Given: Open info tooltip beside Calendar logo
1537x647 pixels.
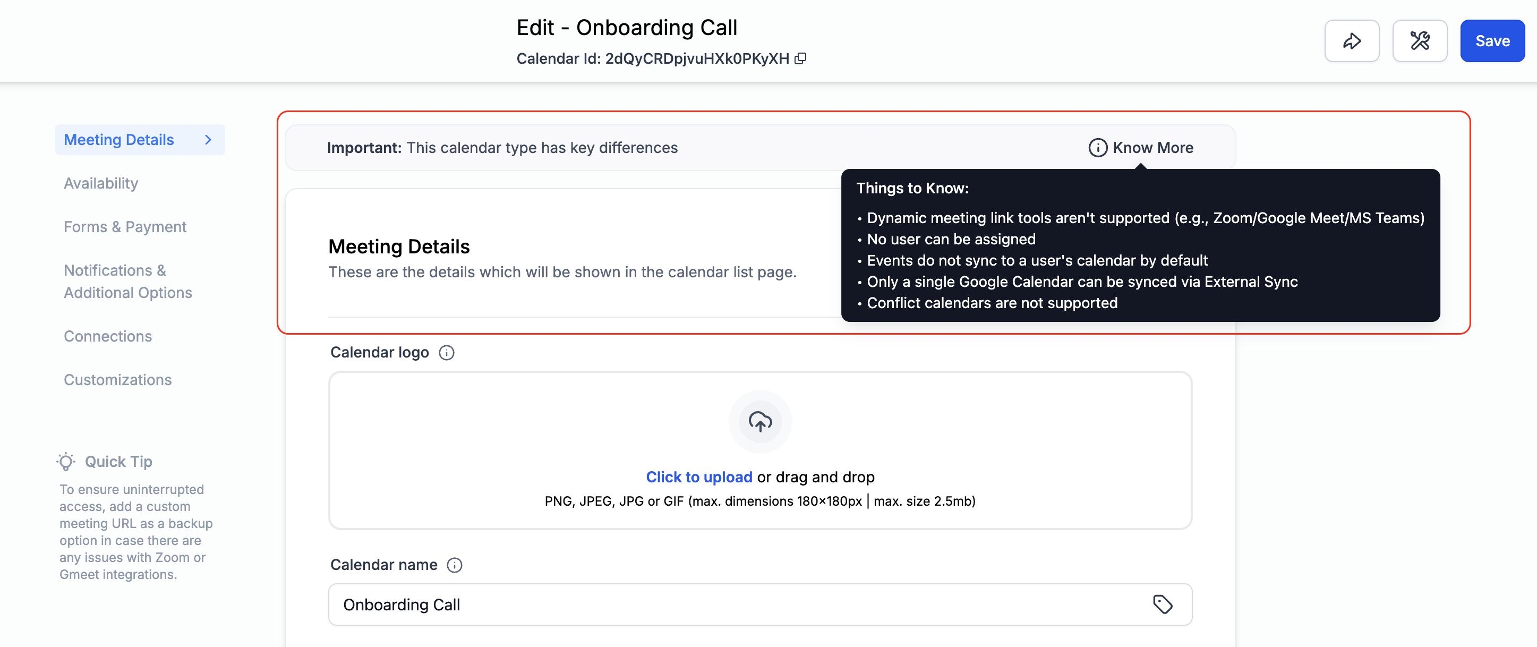Looking at the screenshot, I should (446, 353).
